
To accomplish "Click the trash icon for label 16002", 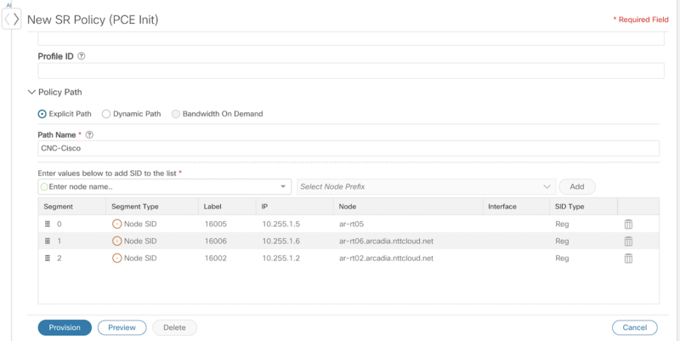I will [x=628, y=259].
